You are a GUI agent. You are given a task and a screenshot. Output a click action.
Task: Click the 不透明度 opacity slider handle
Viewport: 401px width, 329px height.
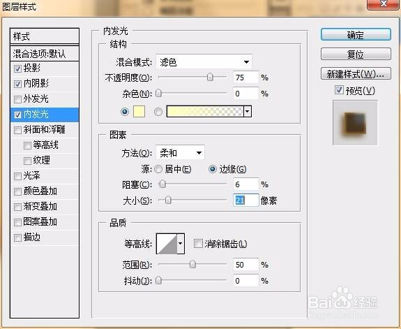click(x=210, y=77)
